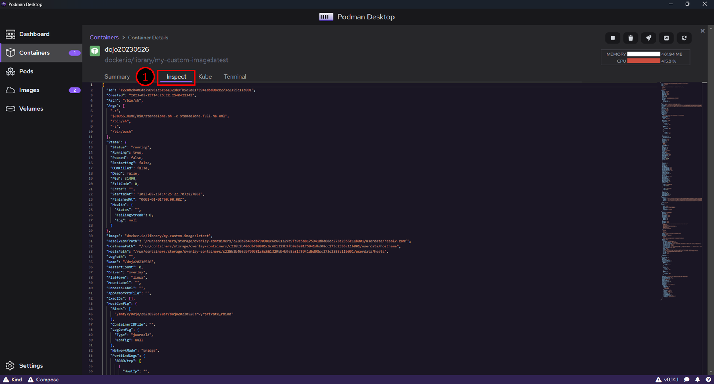Click the "NetworkMode": "bridge" line
Image resolution: width=714 pixels, height=384 pixels.
[x=135, y=351]
